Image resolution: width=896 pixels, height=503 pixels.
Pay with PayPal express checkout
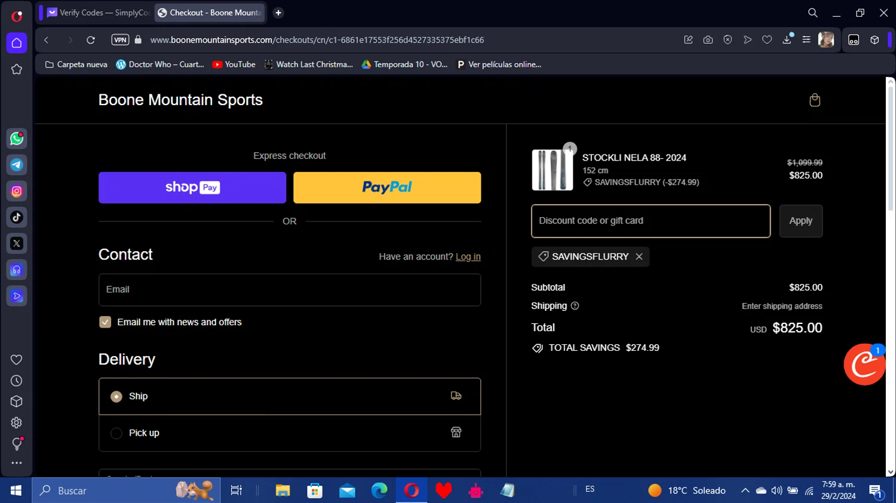[387, 187]
